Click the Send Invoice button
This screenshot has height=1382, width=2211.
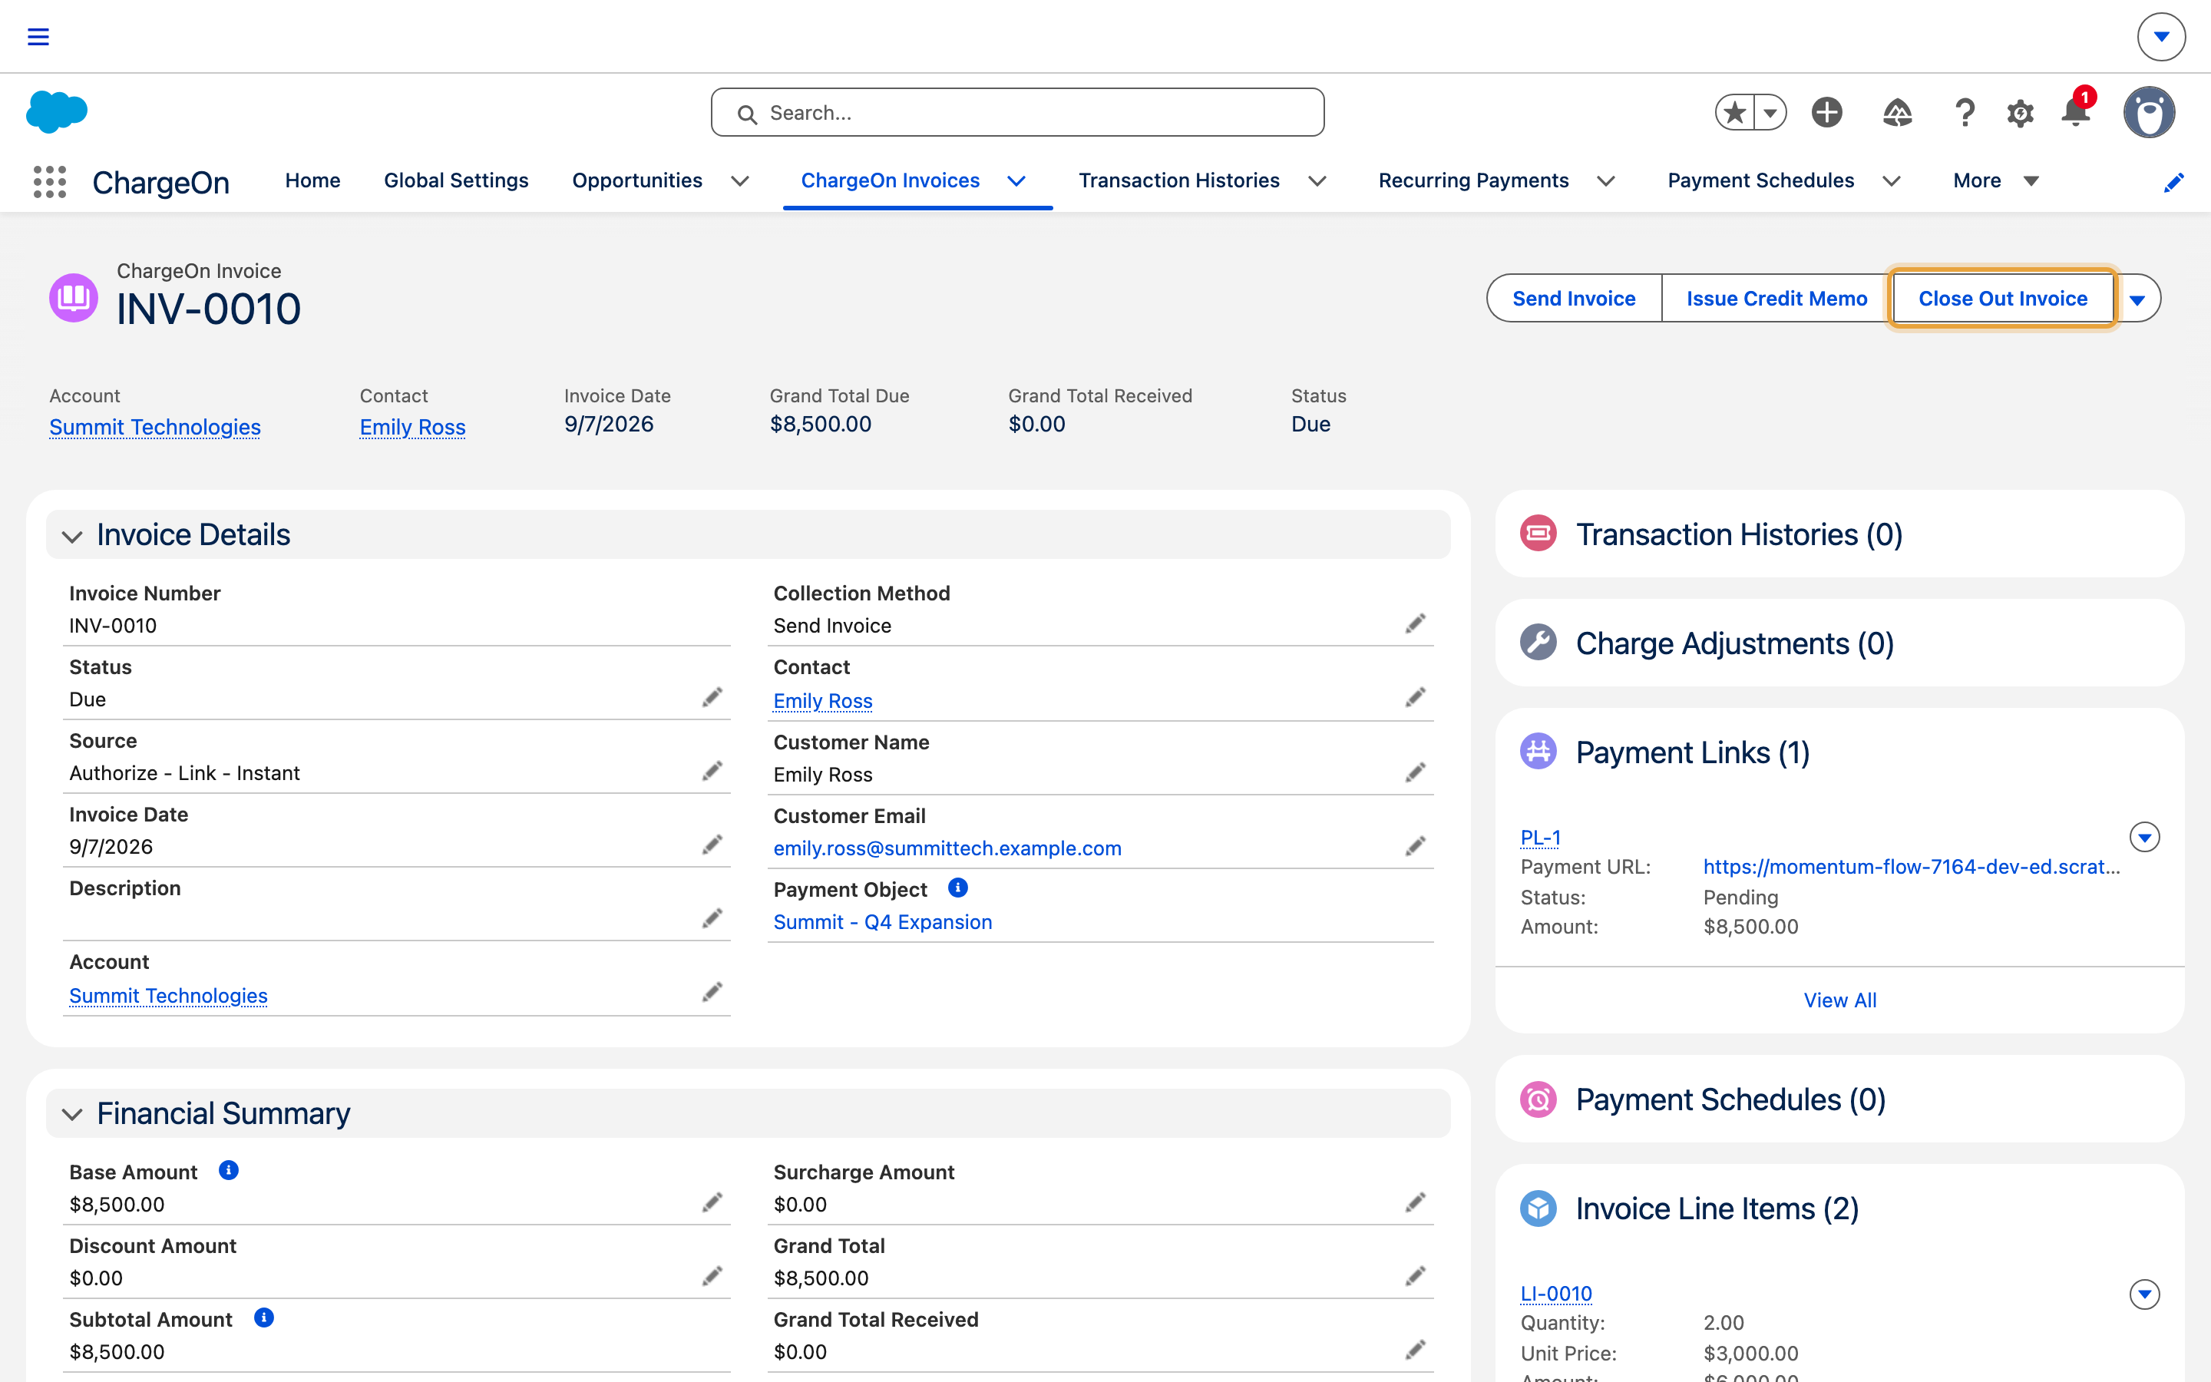1573,299
